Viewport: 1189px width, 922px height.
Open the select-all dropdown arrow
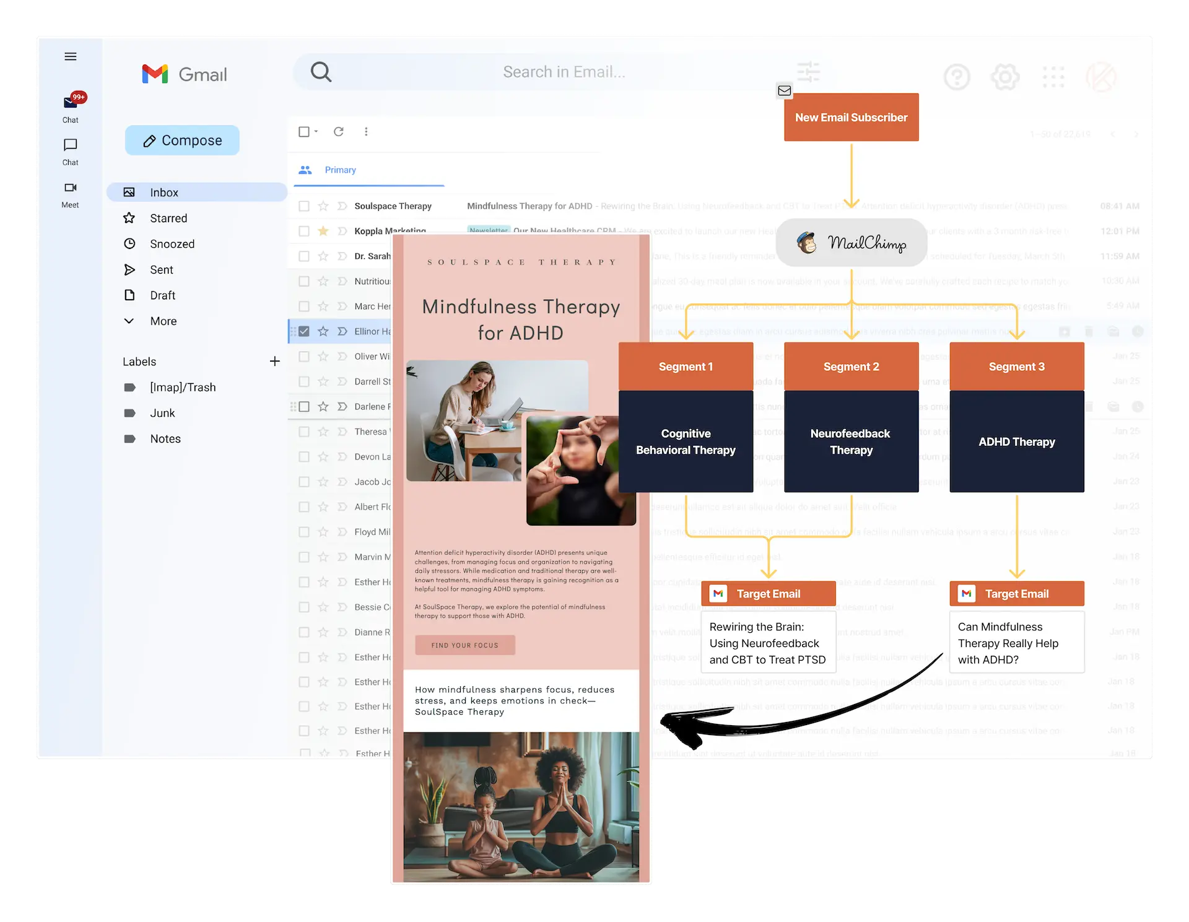316,131
